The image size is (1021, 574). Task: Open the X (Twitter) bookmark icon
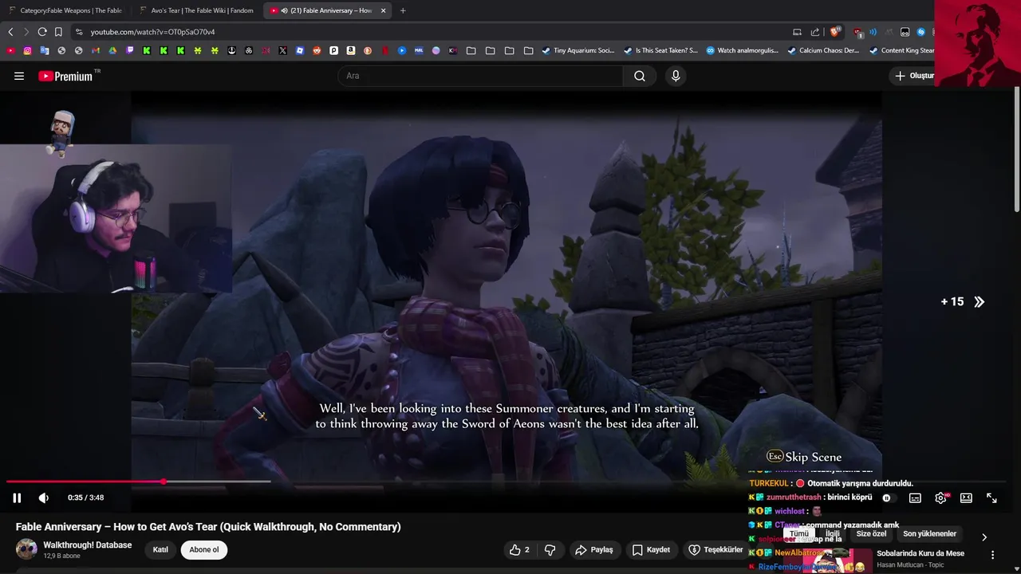(282, 50)
